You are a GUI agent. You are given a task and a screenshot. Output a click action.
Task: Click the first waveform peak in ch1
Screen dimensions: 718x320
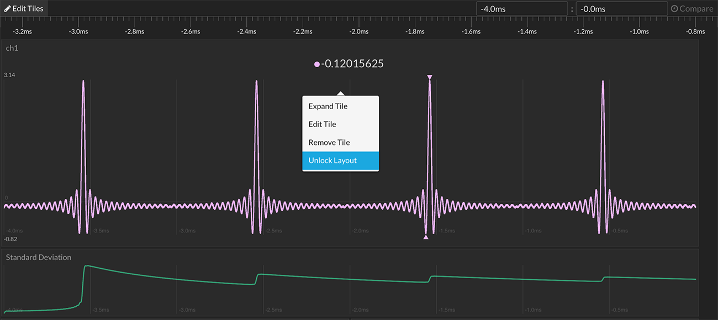(83, 83)
